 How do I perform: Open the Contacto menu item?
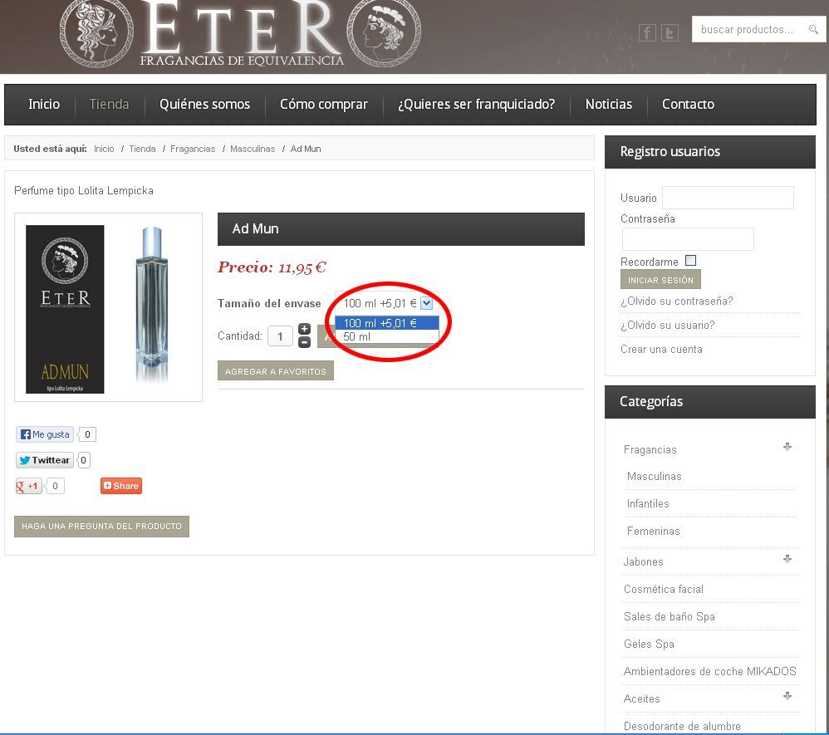[x=688, y=104]
